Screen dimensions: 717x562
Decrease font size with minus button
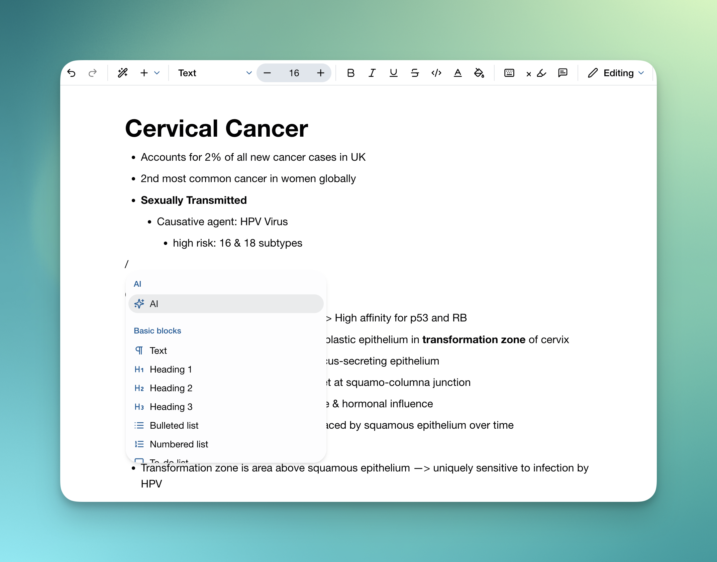point(267,73)
